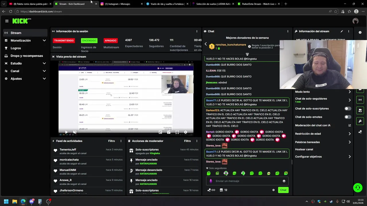Open Microsoft Edge from taskbar
The height and width of the screenshot is (206, 367).
(x=23, y=201)
